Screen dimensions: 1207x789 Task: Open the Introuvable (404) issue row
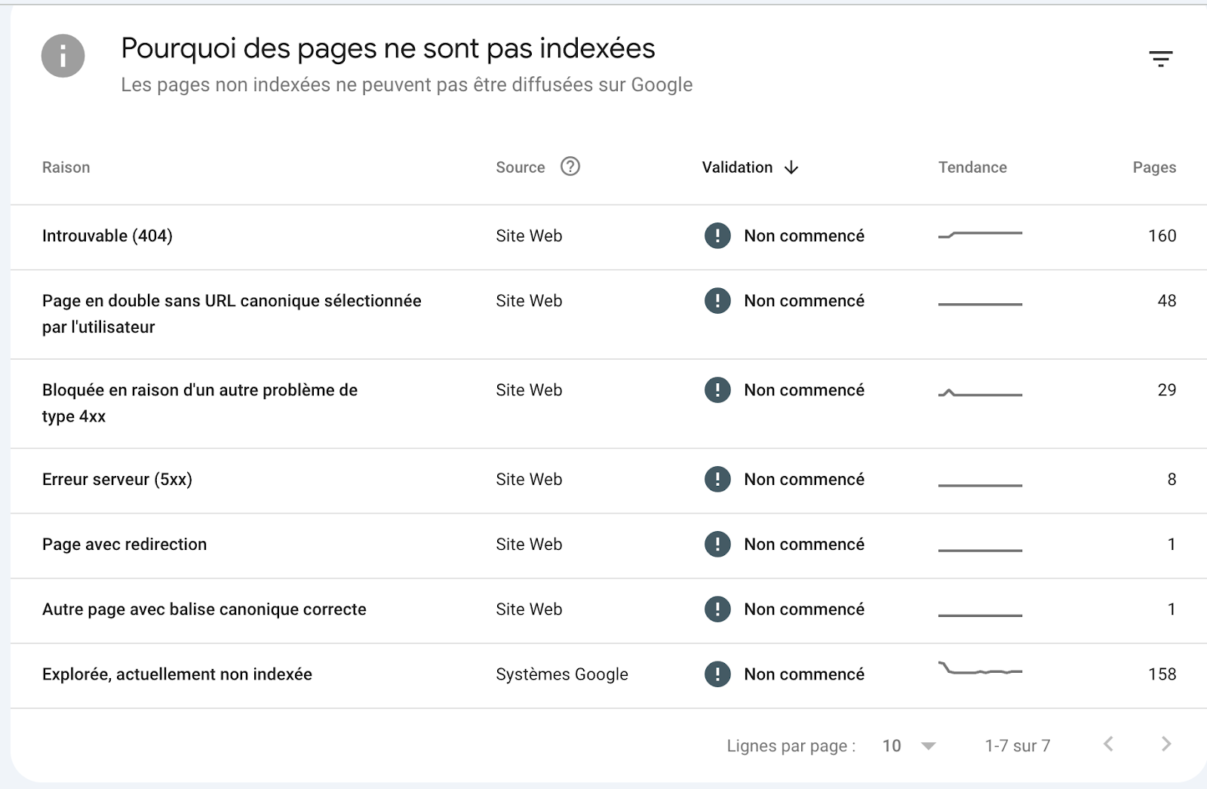(x=107, y=235)
